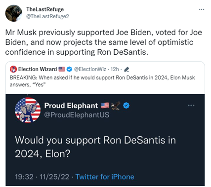Screen dimensions: 211x187
Task: Click the eagle emoji beside Proud Elephant
Action: 116,106
